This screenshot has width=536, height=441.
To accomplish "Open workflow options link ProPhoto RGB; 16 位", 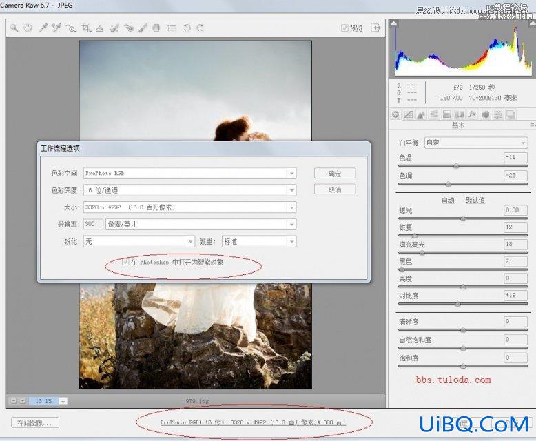I will coord(253,422).
